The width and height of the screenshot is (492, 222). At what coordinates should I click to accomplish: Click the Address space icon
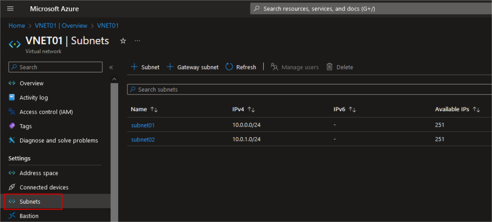(12, 173)
